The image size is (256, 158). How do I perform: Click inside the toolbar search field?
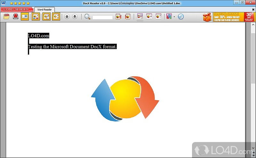pos(102,17)
